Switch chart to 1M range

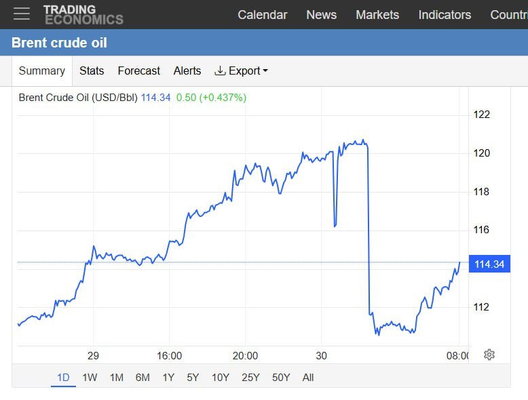coord(117,378)
